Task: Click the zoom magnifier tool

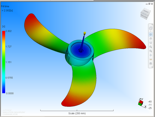Action: tap(151, 47)
